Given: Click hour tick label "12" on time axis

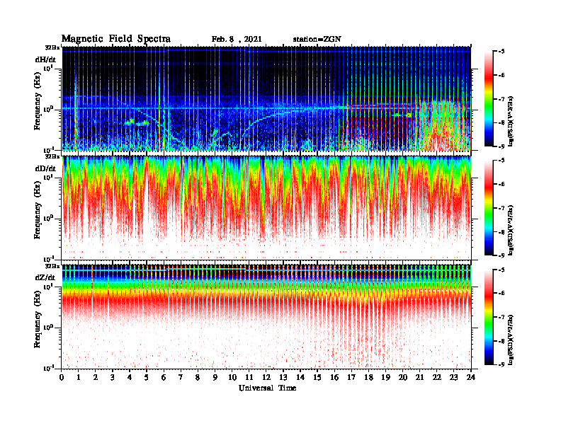Looking at the screenshot, I should click(x=266, y=377).
